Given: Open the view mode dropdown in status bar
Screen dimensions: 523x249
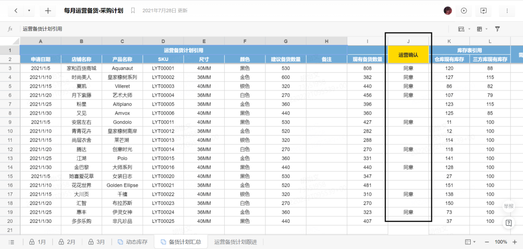Looking at the screenshot, I should click(470, 242).
